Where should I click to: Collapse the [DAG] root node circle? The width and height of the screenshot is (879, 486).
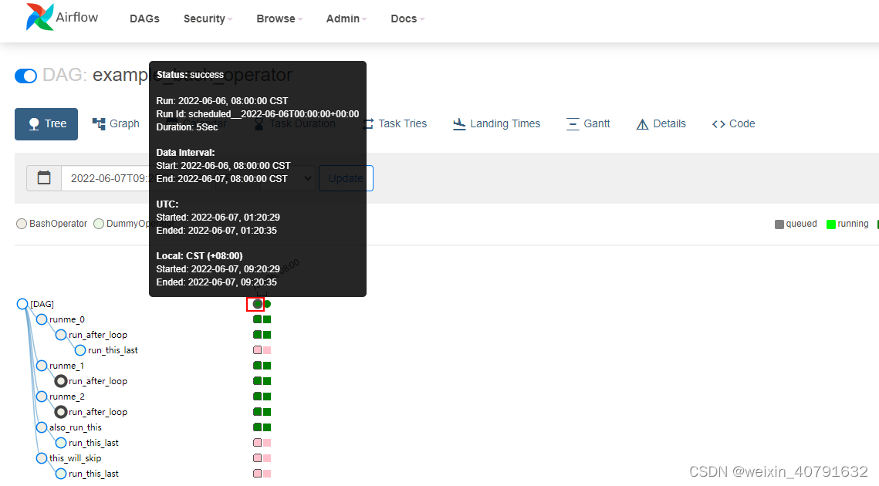(22, 304)
